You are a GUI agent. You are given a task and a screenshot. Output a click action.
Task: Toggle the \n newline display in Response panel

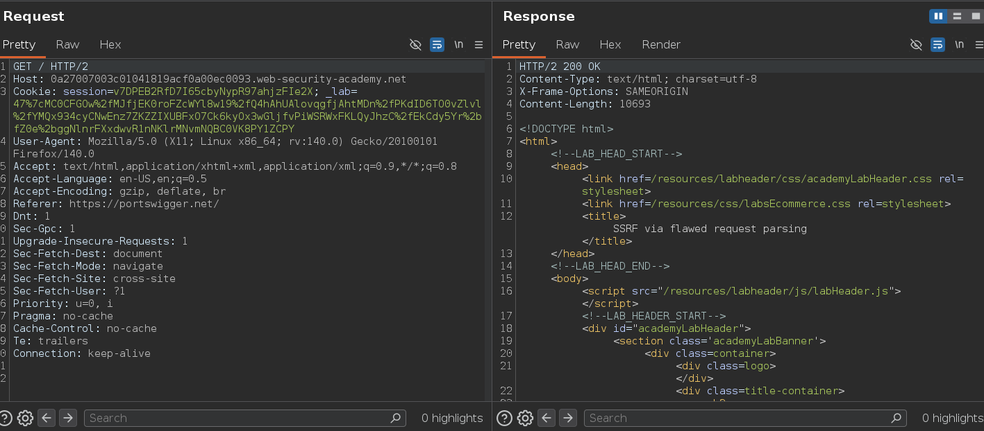pyautogui.click(x=959, y=44)
